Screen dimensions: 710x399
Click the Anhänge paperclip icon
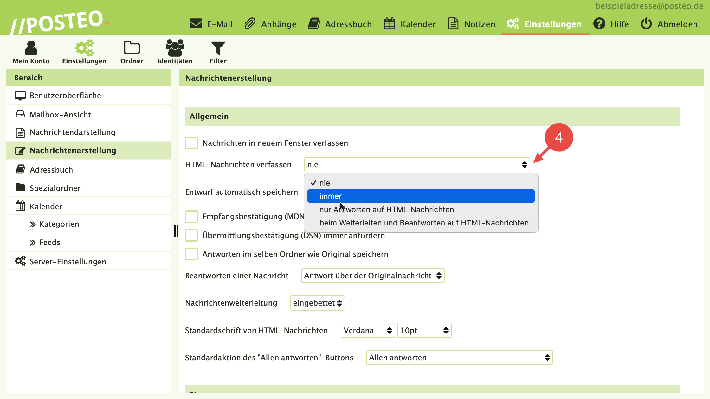pos(250,24)
